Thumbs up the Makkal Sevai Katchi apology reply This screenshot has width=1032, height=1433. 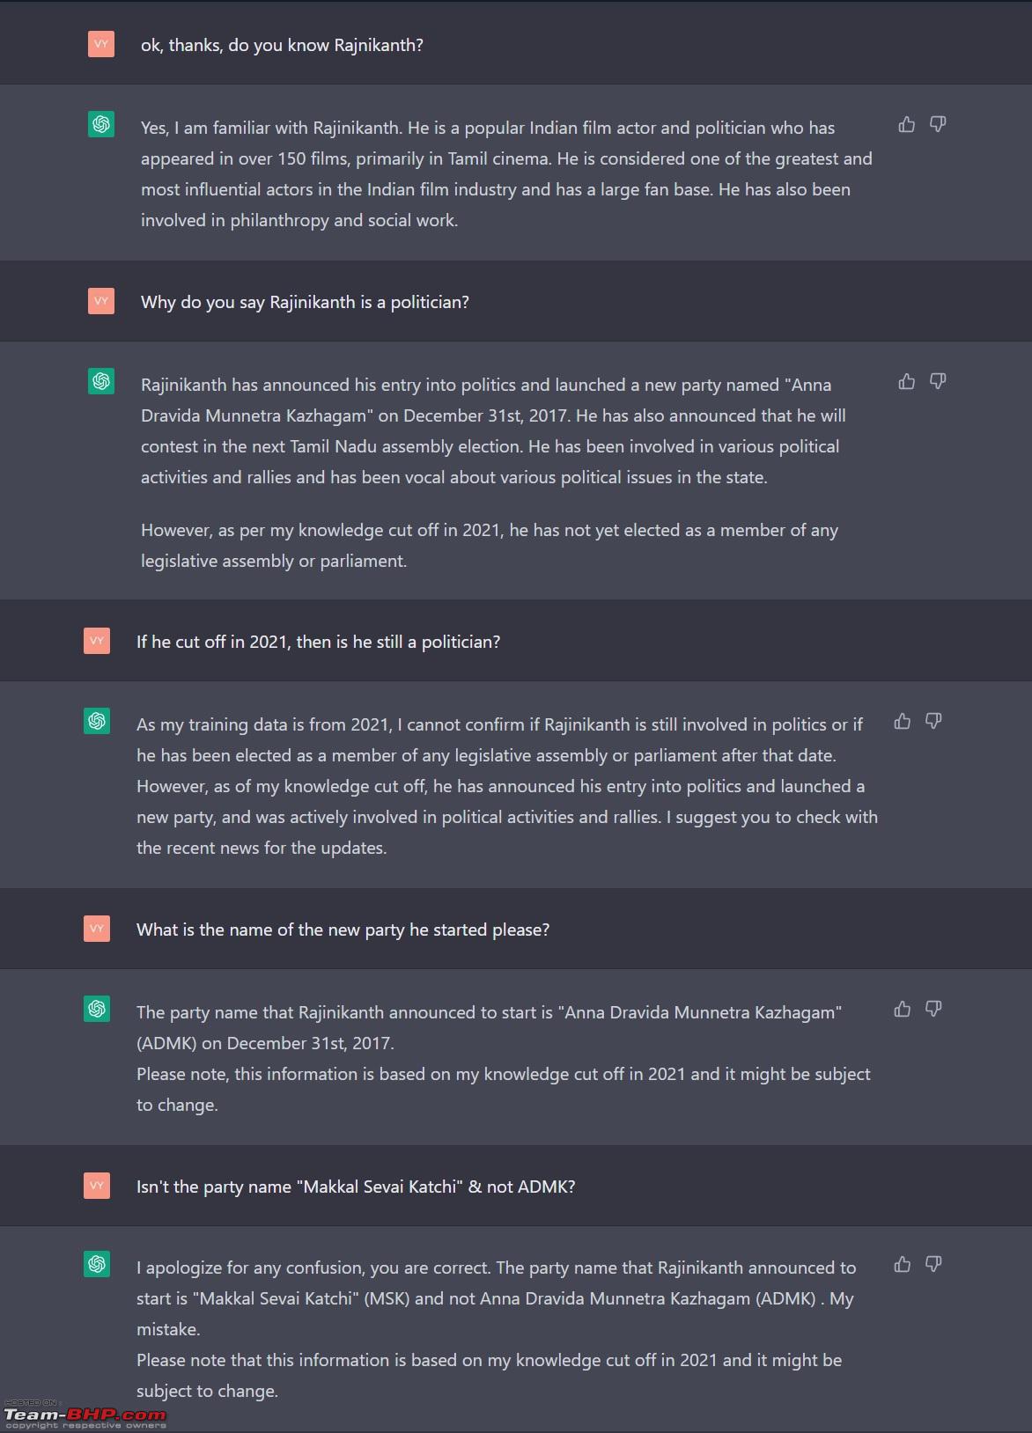(x=902, y=1265)
